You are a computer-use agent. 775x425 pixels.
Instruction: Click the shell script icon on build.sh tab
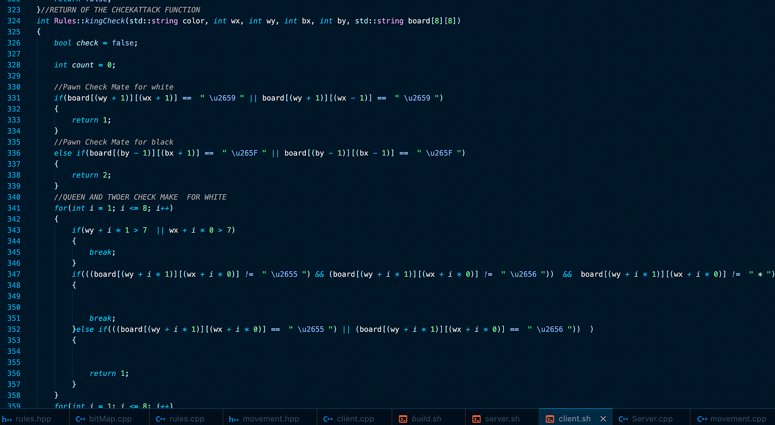(402, 418)
